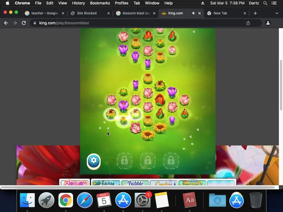
Task: Open the Trash in the Dock
Action: (x=256, y=200)
